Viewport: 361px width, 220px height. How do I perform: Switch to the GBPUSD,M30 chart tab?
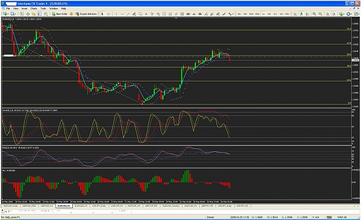pos(29,206)
